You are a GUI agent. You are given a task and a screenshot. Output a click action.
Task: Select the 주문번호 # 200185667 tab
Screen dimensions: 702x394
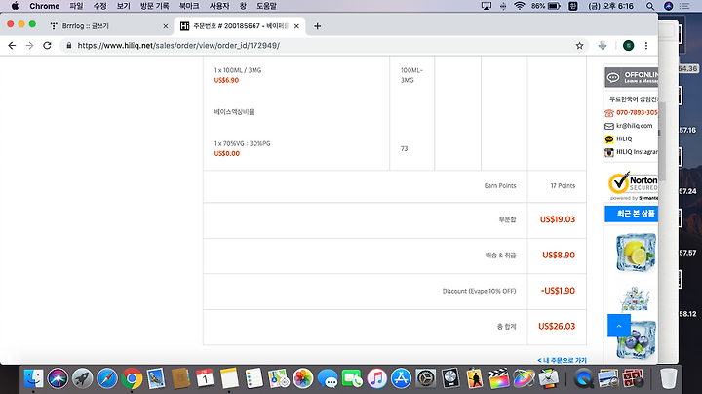[x=240, y=26]
